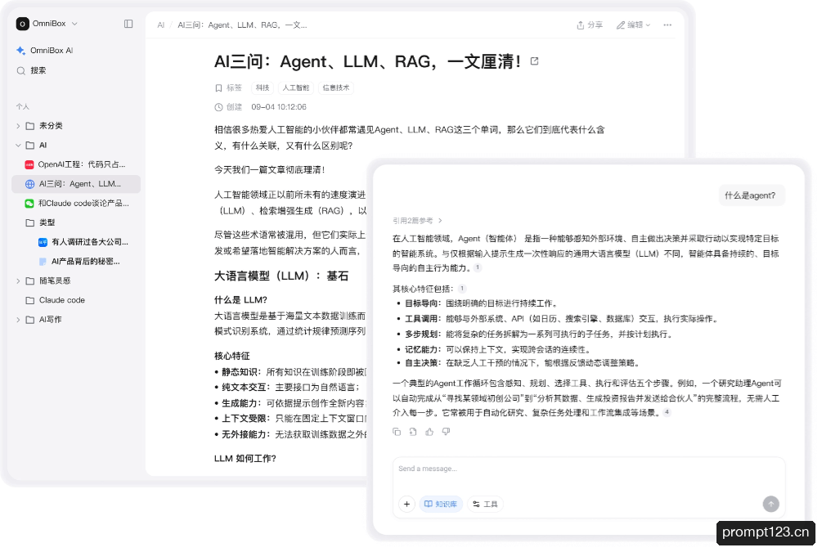Click the search magnifier icon
The width and height of the screenshot is (822, 552).
(21, 71)
